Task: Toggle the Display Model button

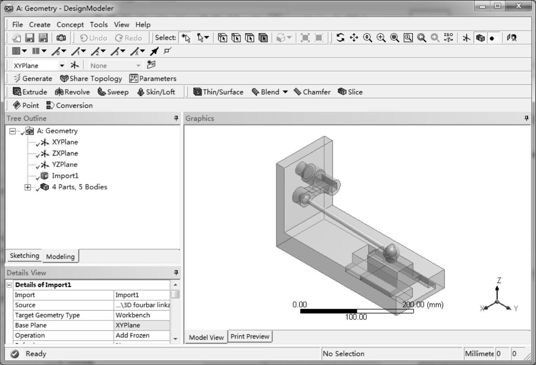Action: point(480,37)
